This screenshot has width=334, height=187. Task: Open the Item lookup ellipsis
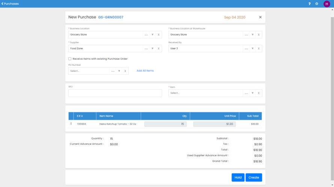tap(246, 93)
